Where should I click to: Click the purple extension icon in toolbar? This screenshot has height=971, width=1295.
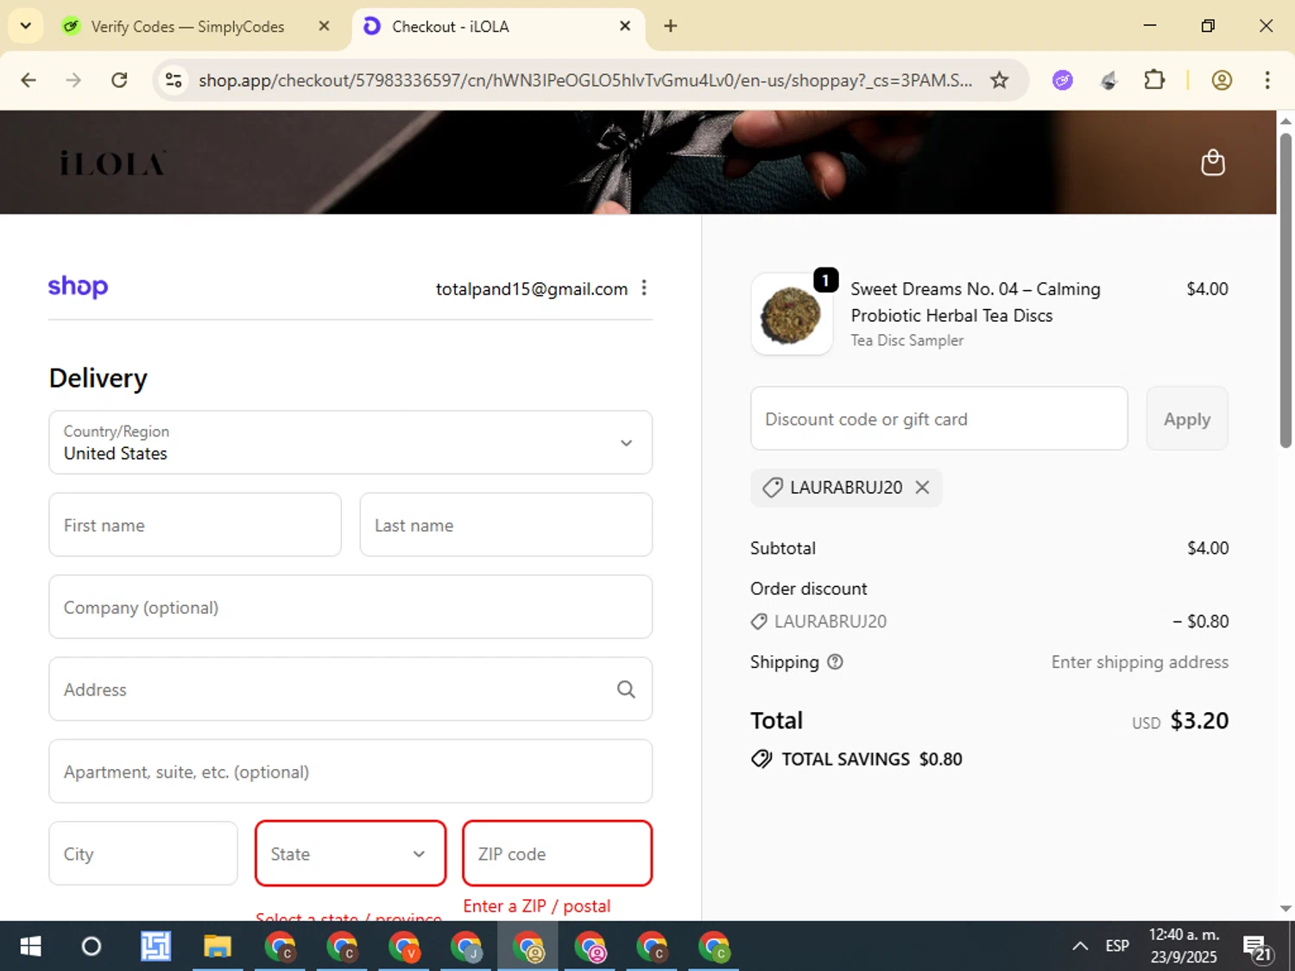pos(1063,80)
